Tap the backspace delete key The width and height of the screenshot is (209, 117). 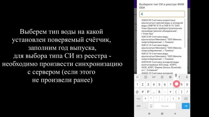pos(186,99)
